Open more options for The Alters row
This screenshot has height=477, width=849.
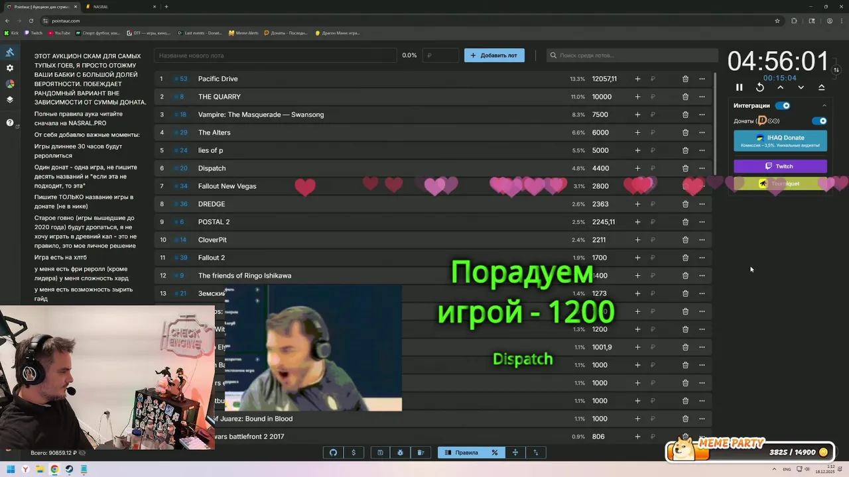click(702, 132)
